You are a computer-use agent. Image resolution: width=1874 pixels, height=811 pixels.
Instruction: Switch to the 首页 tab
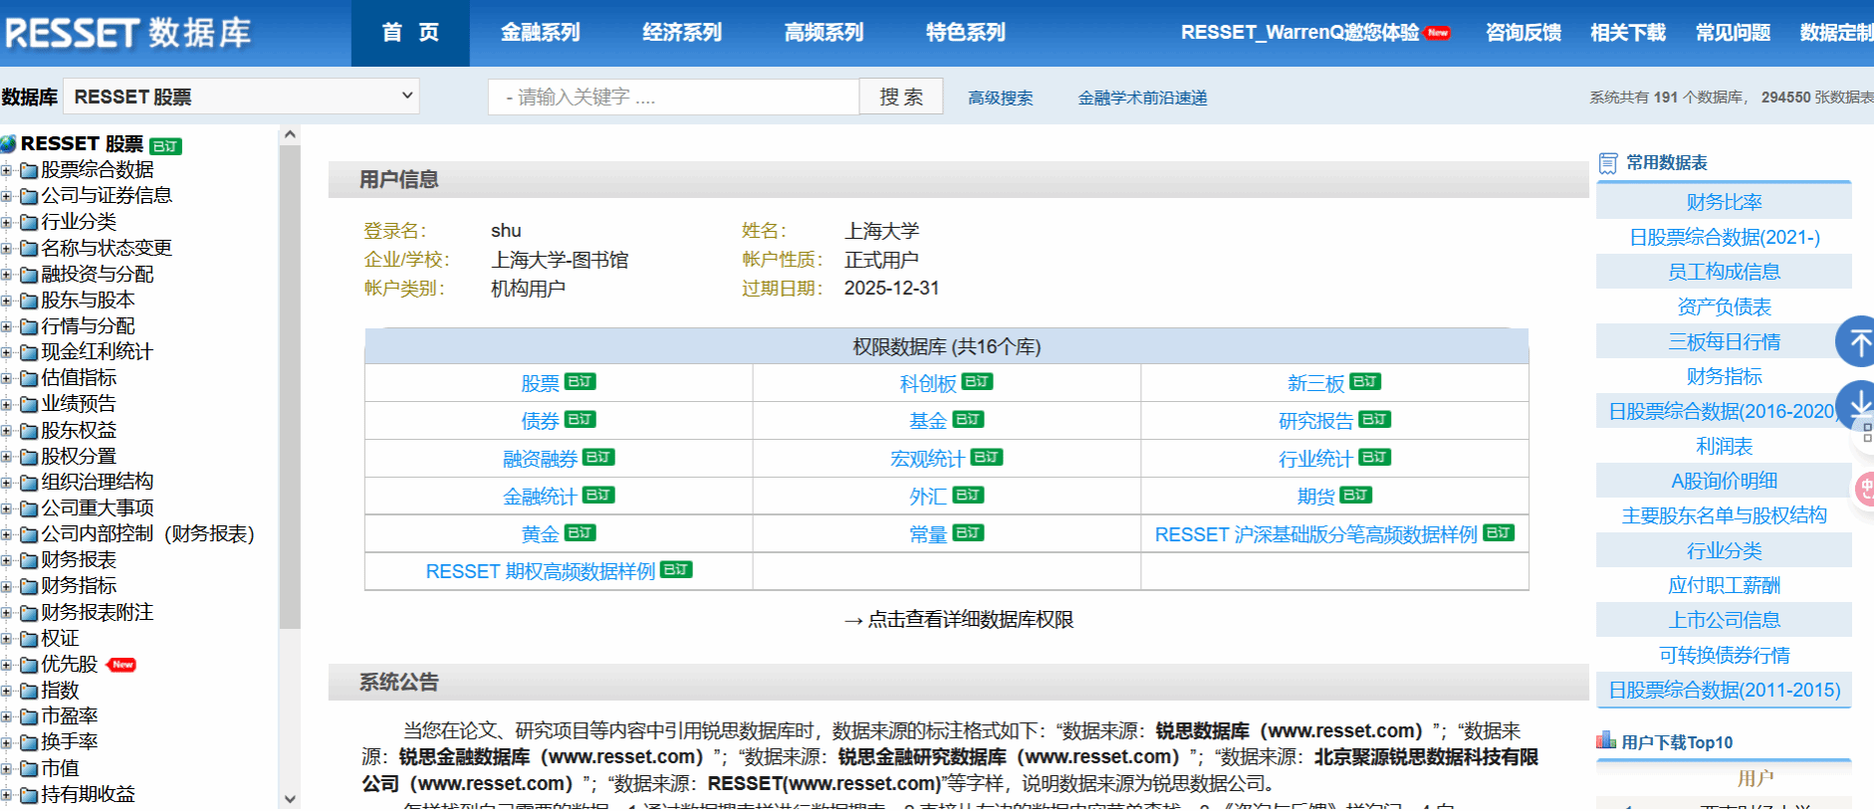[x=410, y=33]
